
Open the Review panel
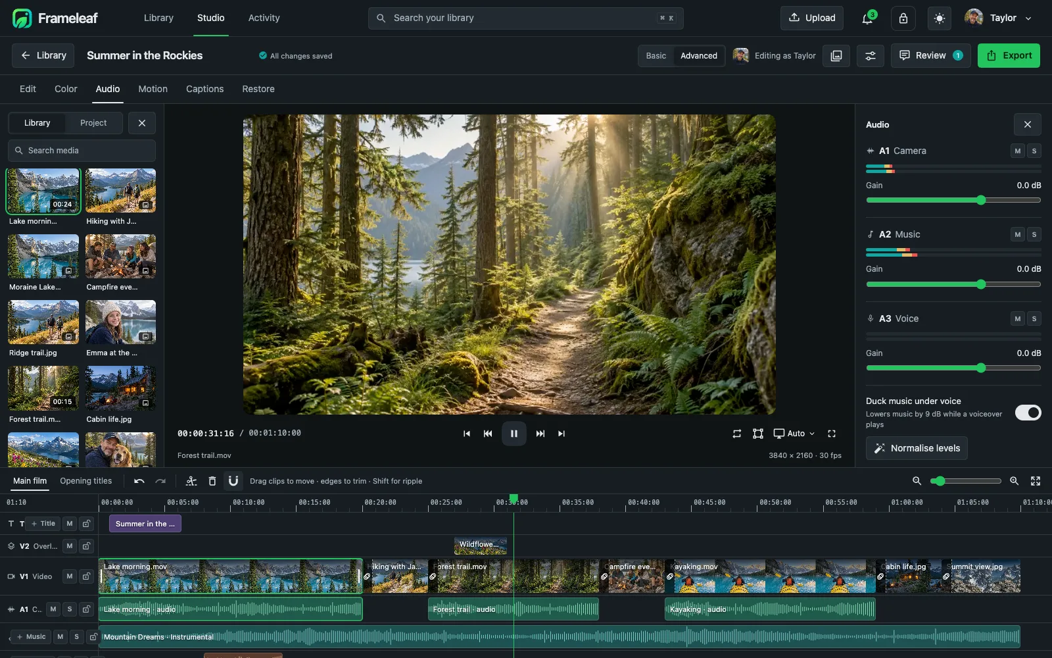coord(931,56)
